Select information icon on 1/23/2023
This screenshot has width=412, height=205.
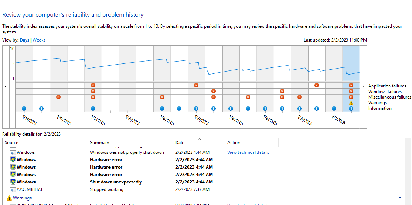pos(179,109)
